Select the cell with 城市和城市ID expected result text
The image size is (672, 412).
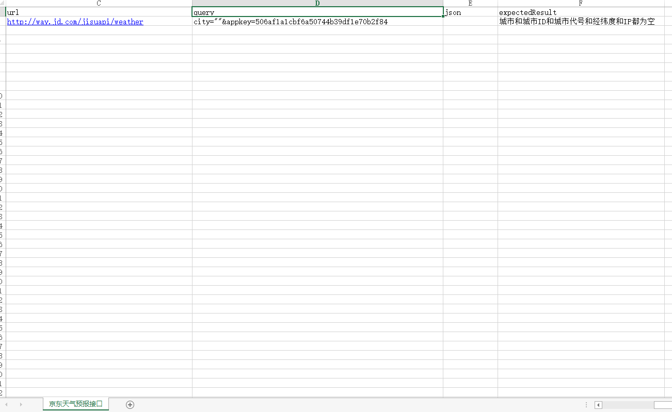coord(581,22)
